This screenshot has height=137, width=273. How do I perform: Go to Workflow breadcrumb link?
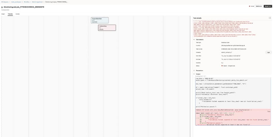point(27,2)
